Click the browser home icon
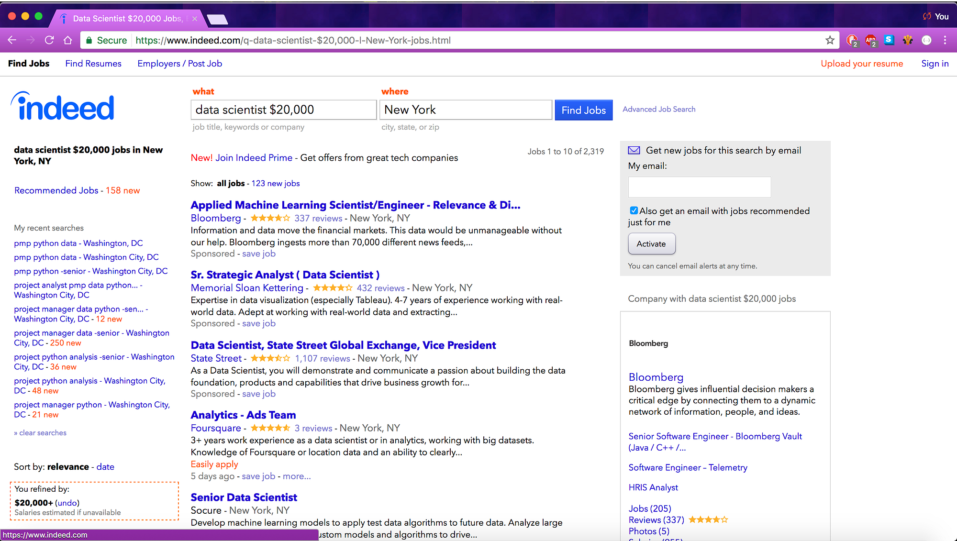The image size is (957, 541). click(x=68, y=40)
